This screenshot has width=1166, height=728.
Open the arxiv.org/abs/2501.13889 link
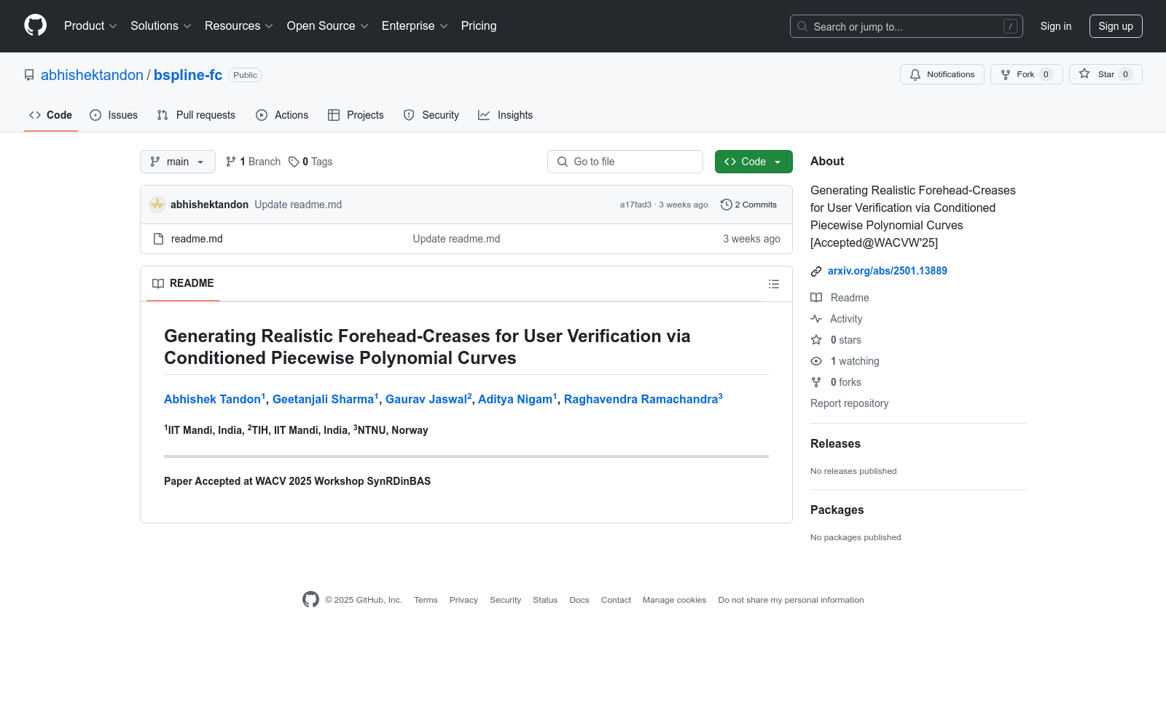[x=888, y=271]
